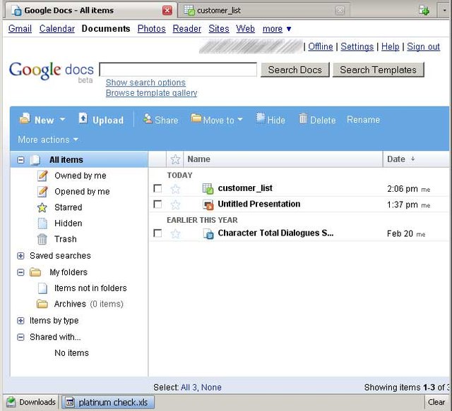Click the Clear downloads button
This screenshot has width=452, height=411.
click(x=436, y=402)
